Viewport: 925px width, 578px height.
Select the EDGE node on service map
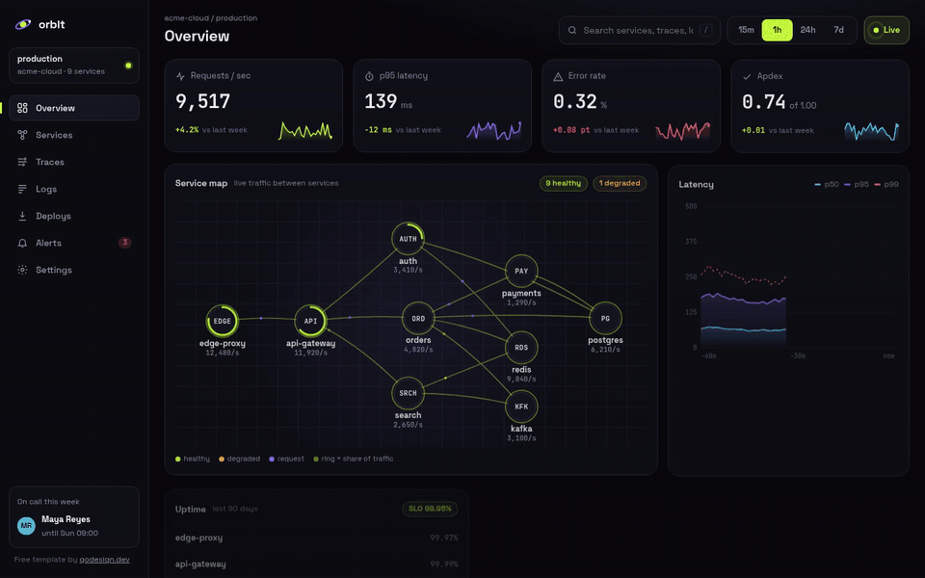(223, 321)
